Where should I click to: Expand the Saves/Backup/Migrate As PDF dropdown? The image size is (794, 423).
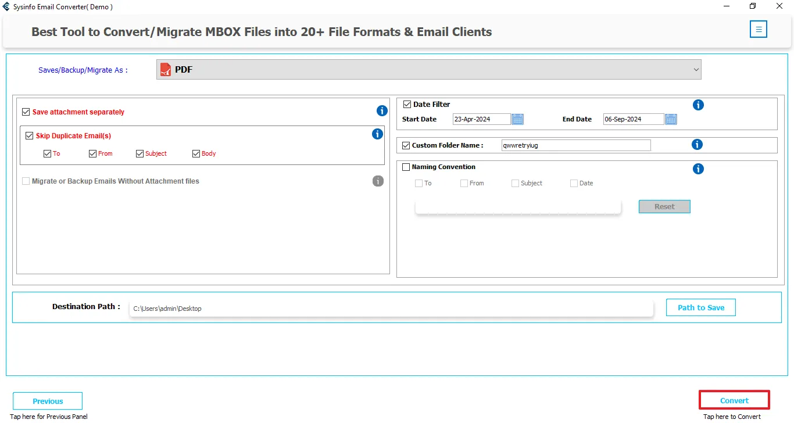pyautogui.click(x=428, y=70)
